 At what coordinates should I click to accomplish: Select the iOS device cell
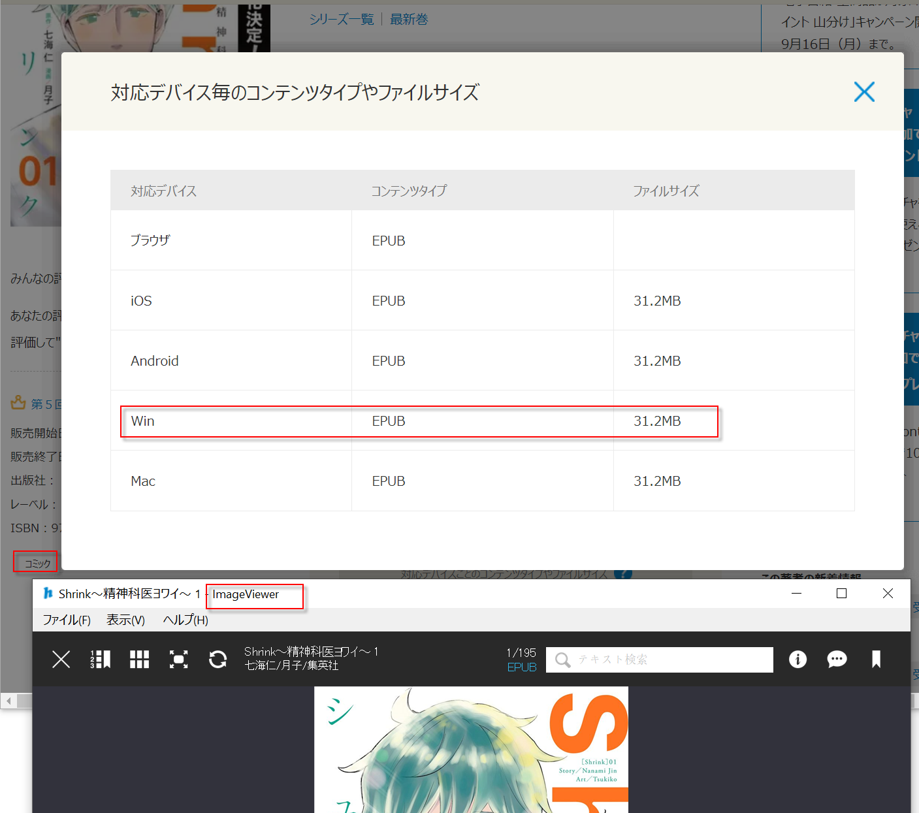click(231, 300)
